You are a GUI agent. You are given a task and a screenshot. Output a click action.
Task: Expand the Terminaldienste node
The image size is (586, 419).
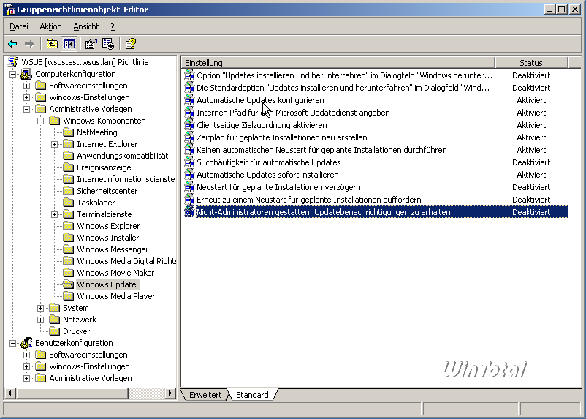54,214
